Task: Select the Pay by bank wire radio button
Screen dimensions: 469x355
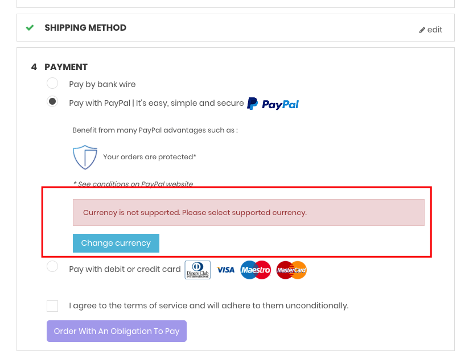Action: pyautogui.click(x=52, y=84)
